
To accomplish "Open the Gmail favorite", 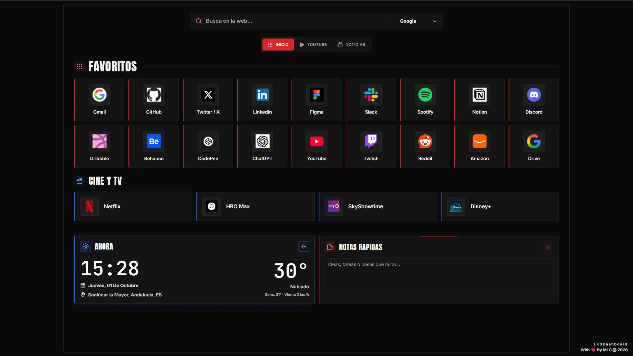I will 99,100.
